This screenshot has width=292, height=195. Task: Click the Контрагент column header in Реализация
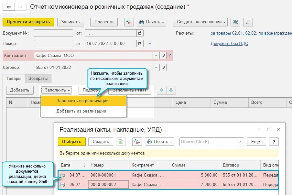tap(149, 165)
